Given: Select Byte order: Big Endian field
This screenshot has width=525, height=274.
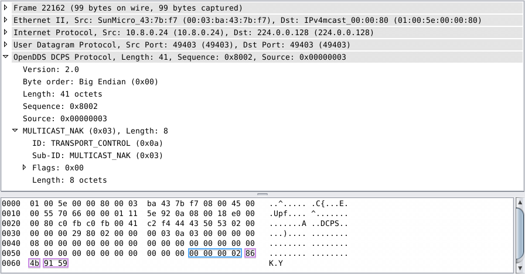Looking at the screenshot, I should click(x=90, y=82).
